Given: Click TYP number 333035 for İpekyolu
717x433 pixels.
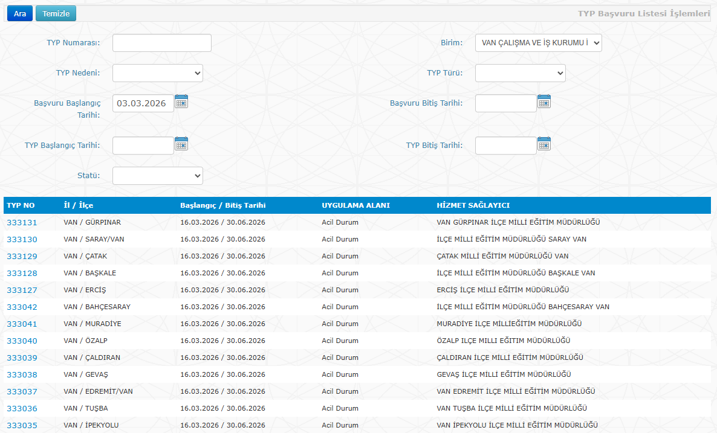Looking at the screenshot, I should pyautogui.click(x=22, y=426).
